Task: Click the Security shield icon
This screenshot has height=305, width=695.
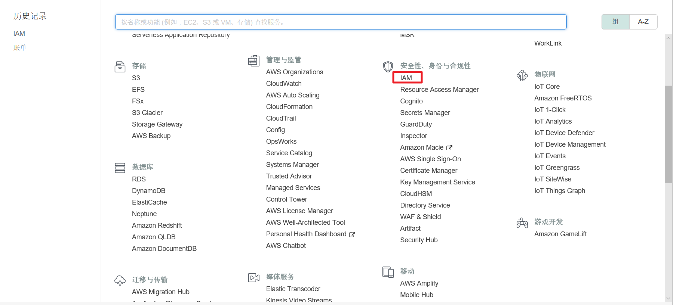Action: click(388, 67)
